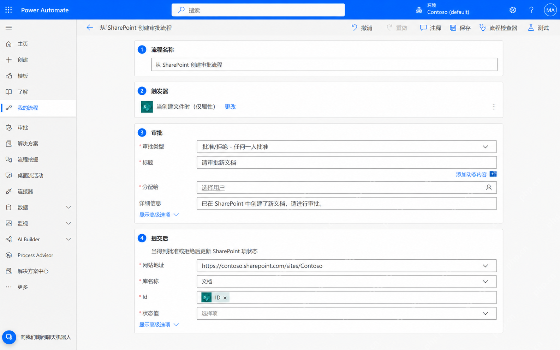Open the chatbot icon at bottom left

[9, 337]
